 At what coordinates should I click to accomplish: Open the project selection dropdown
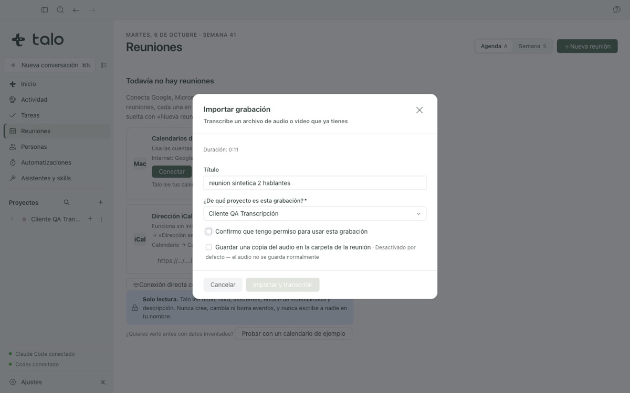(315, 214)
